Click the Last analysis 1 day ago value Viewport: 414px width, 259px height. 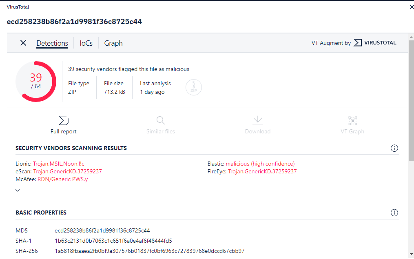153,92
